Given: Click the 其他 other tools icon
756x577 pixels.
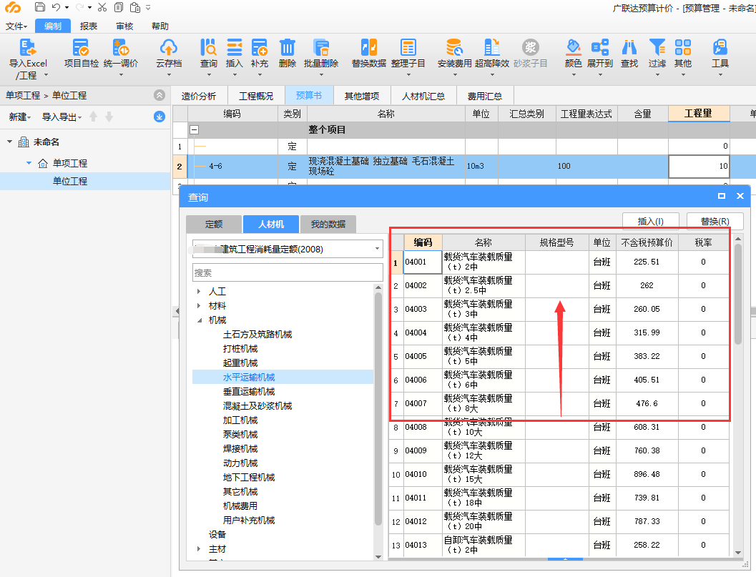Looking at the screenshot, I should [683, 48].
